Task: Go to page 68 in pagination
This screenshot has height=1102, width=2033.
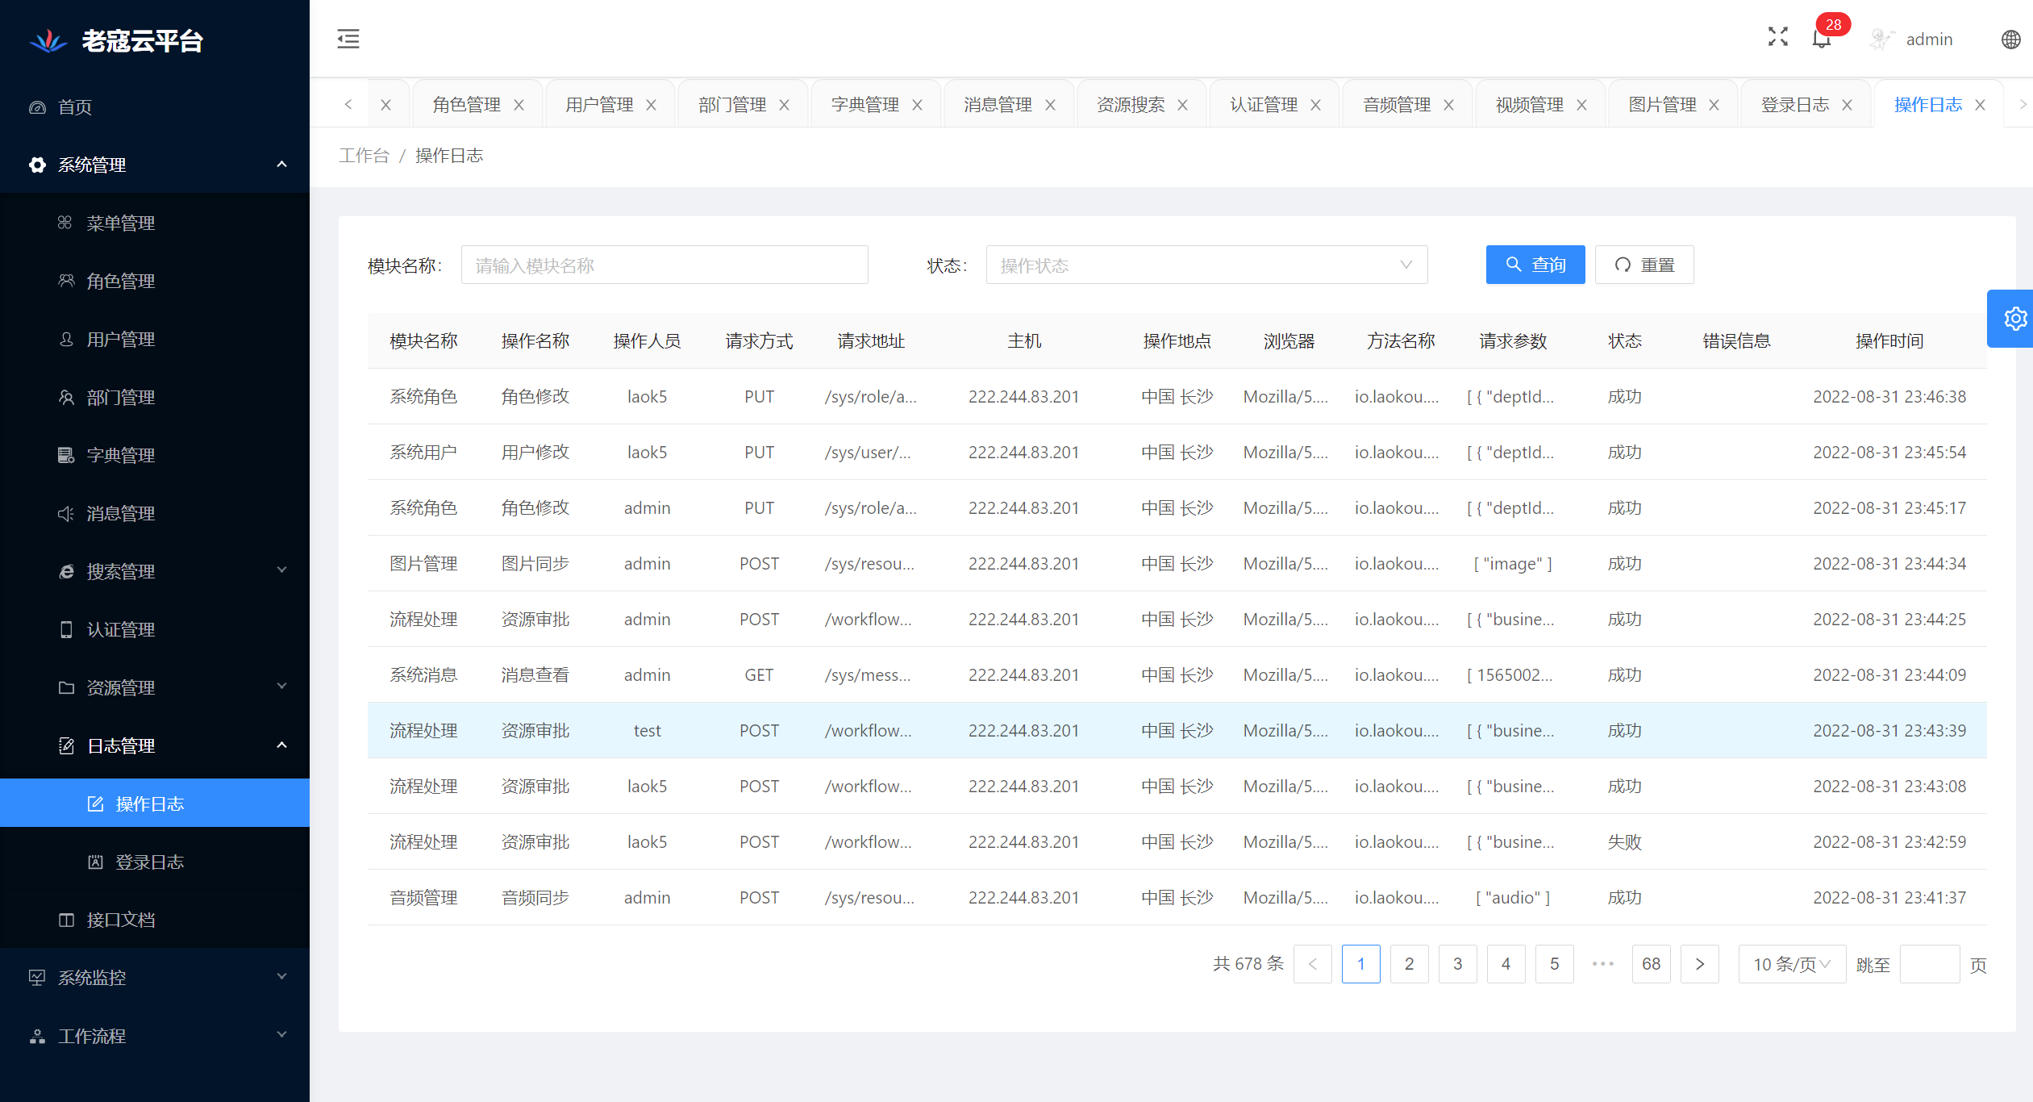Action: pos(1651,964)
